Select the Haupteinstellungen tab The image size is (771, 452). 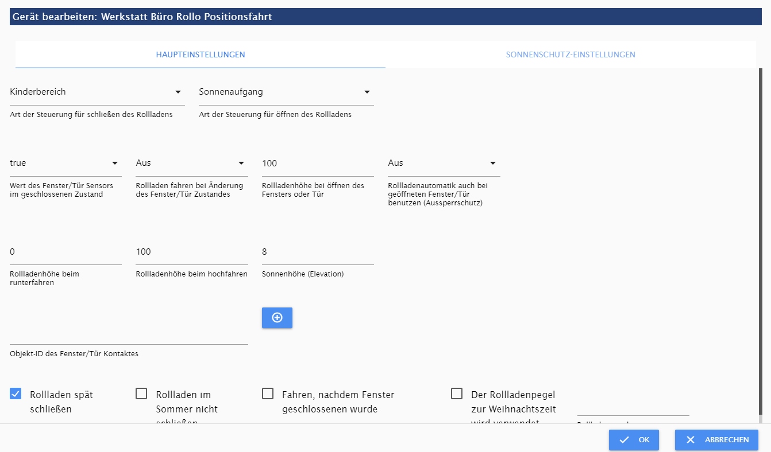point(201,55)
